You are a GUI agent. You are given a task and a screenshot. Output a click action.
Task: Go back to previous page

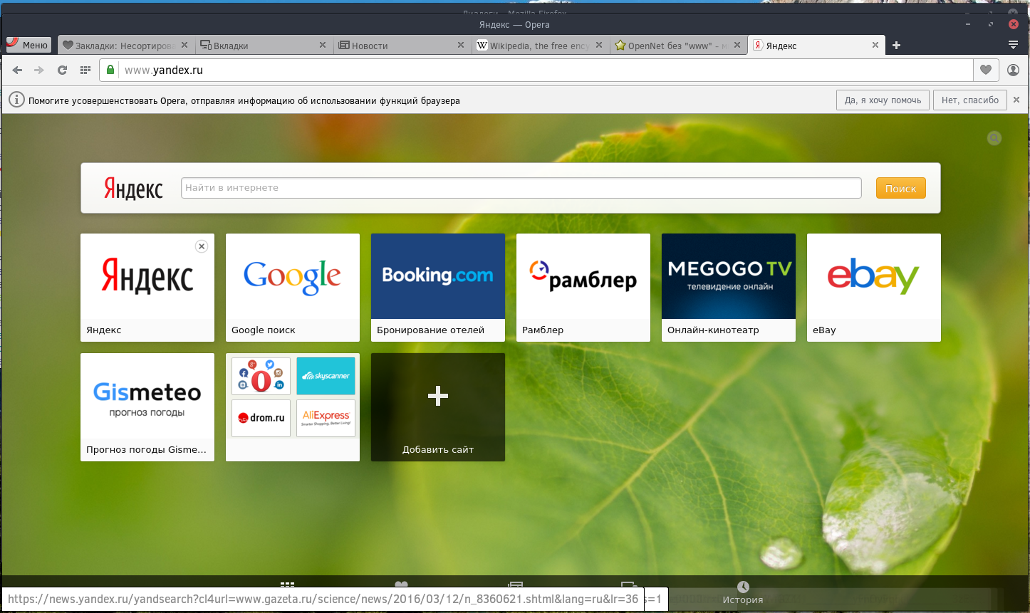click(17, 70)
